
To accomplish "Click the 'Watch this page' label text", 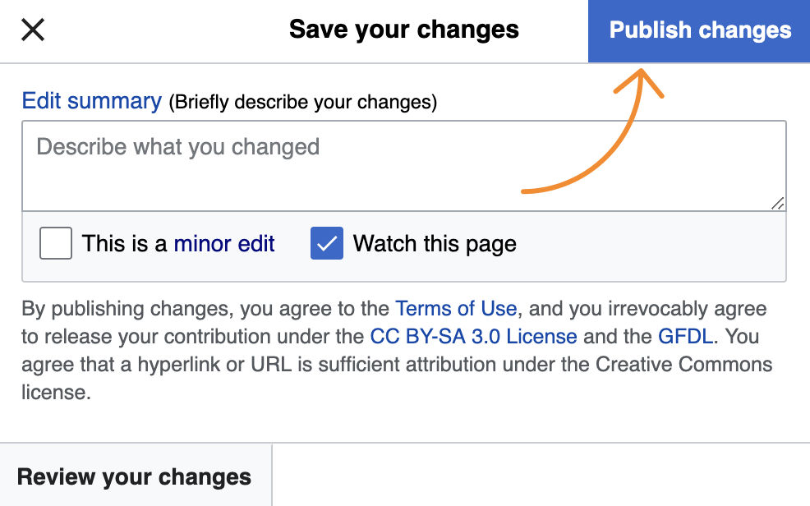I will (434, 243).
